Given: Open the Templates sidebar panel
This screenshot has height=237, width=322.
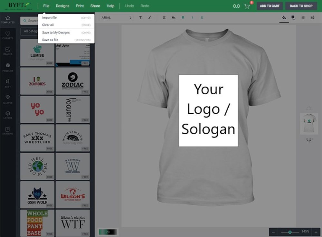Looking at the screenshot, I should tap(8, 20).
